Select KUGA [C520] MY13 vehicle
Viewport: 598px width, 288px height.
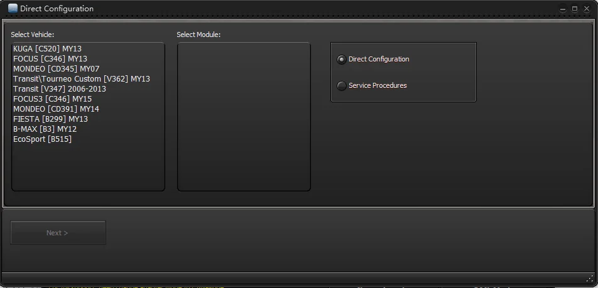(47, 49)
